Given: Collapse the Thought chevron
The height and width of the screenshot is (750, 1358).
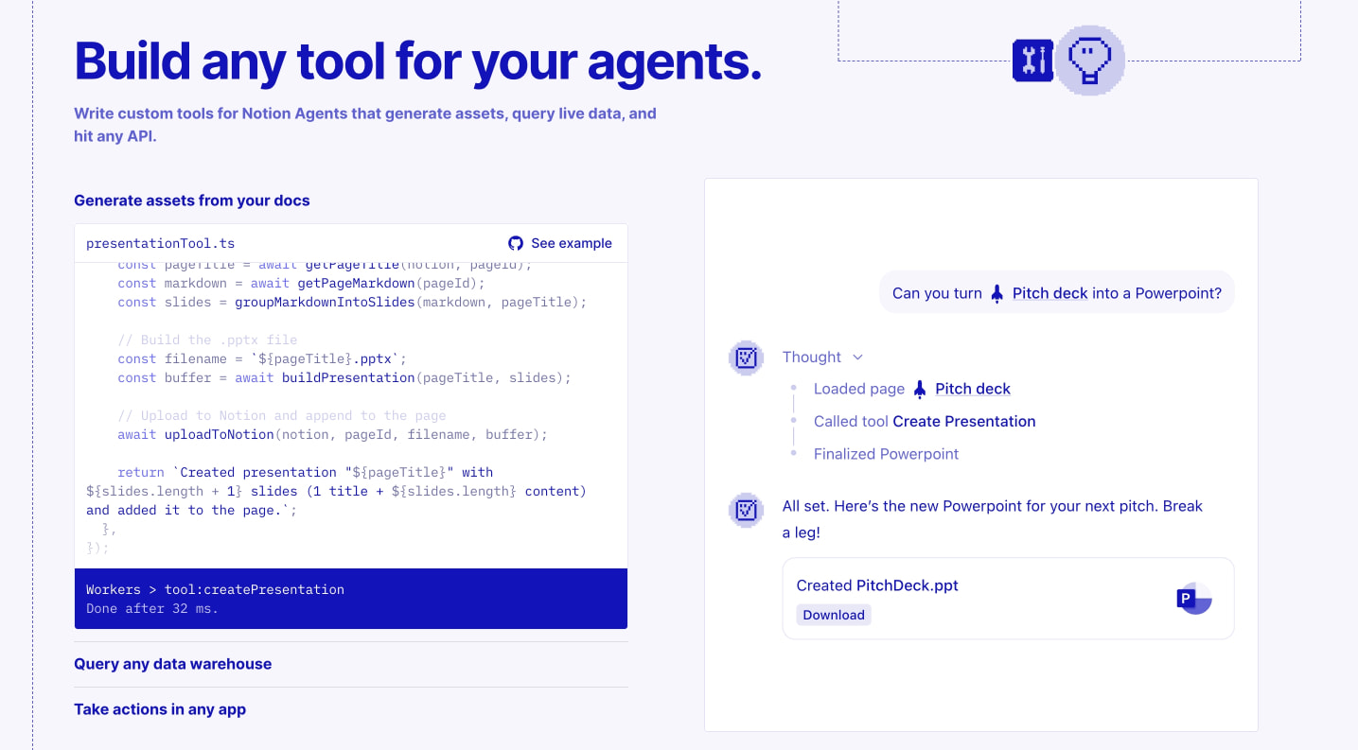Looking at the screenshot, I should click(x=857, y=358).
